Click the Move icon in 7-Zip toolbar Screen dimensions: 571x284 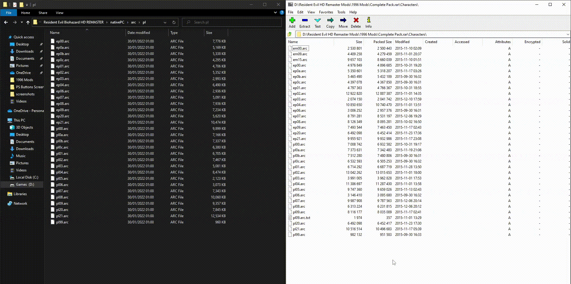(x=343, y=23)
